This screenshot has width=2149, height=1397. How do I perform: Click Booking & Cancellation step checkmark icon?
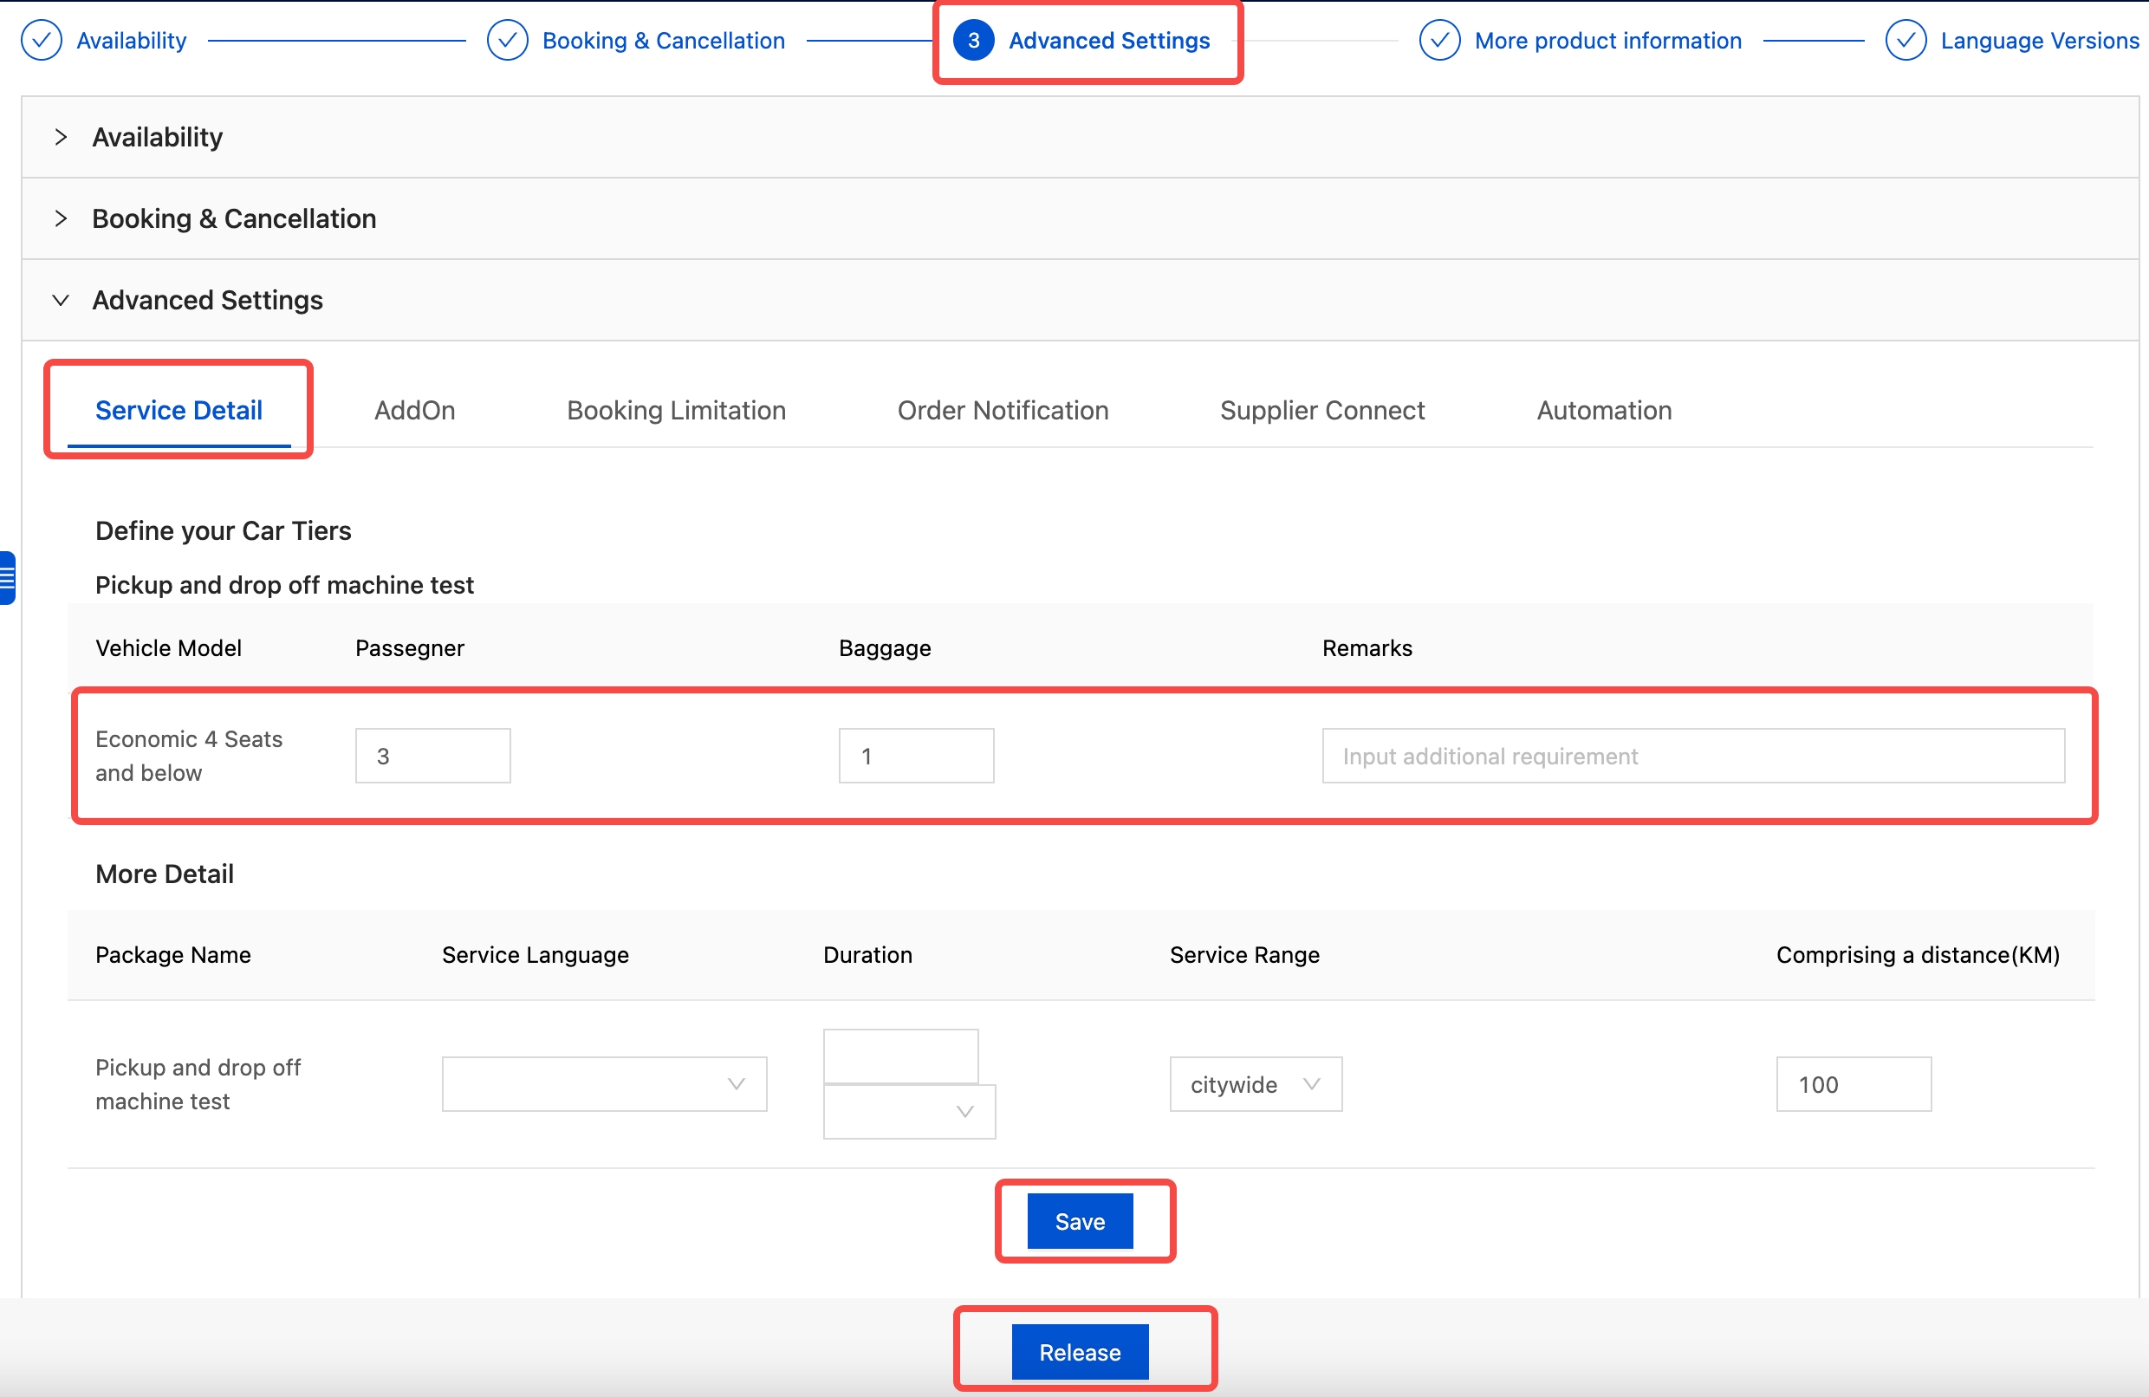point(508,41)
